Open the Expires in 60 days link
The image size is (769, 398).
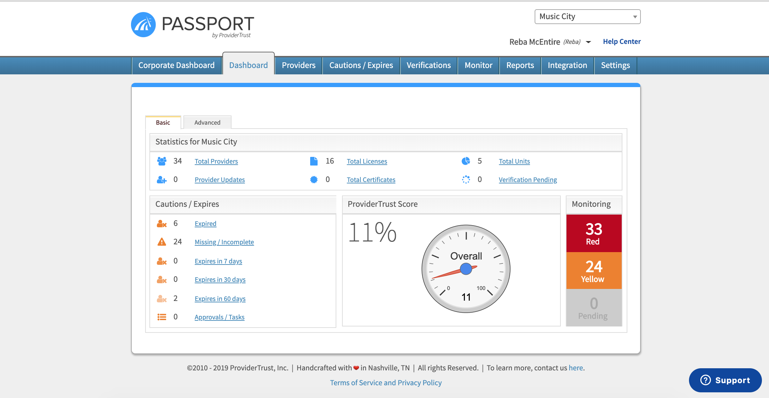[x=220, y=299]
